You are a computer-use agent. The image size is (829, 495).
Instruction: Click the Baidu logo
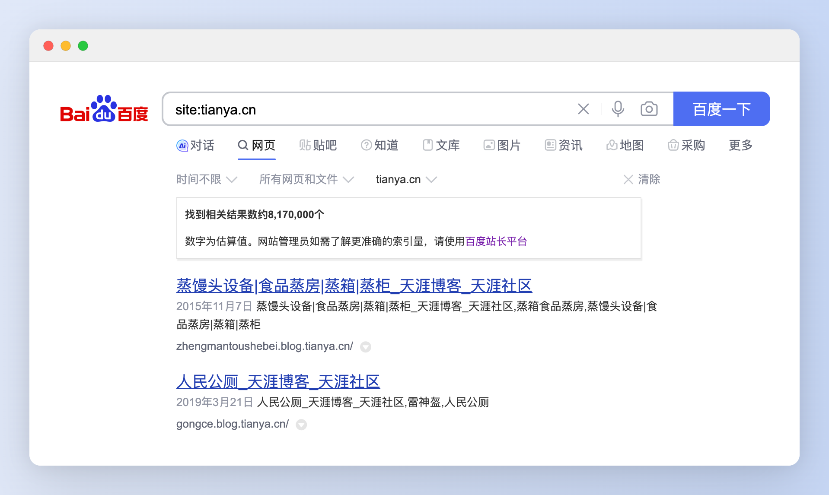[104, 109]
